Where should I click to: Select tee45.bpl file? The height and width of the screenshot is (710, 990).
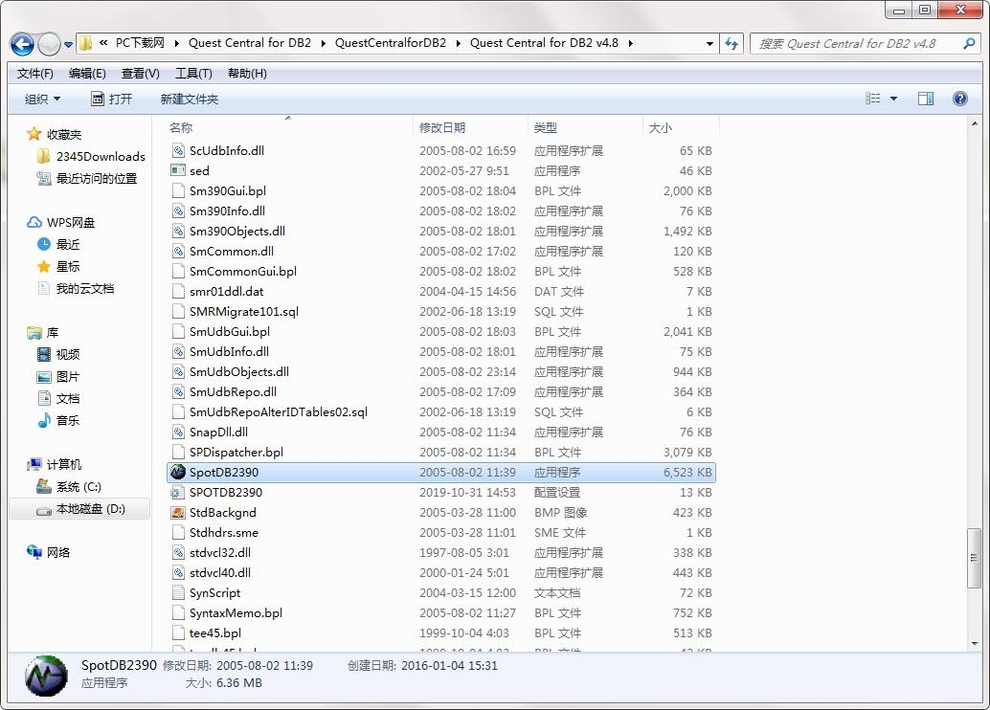click(215, 633)
